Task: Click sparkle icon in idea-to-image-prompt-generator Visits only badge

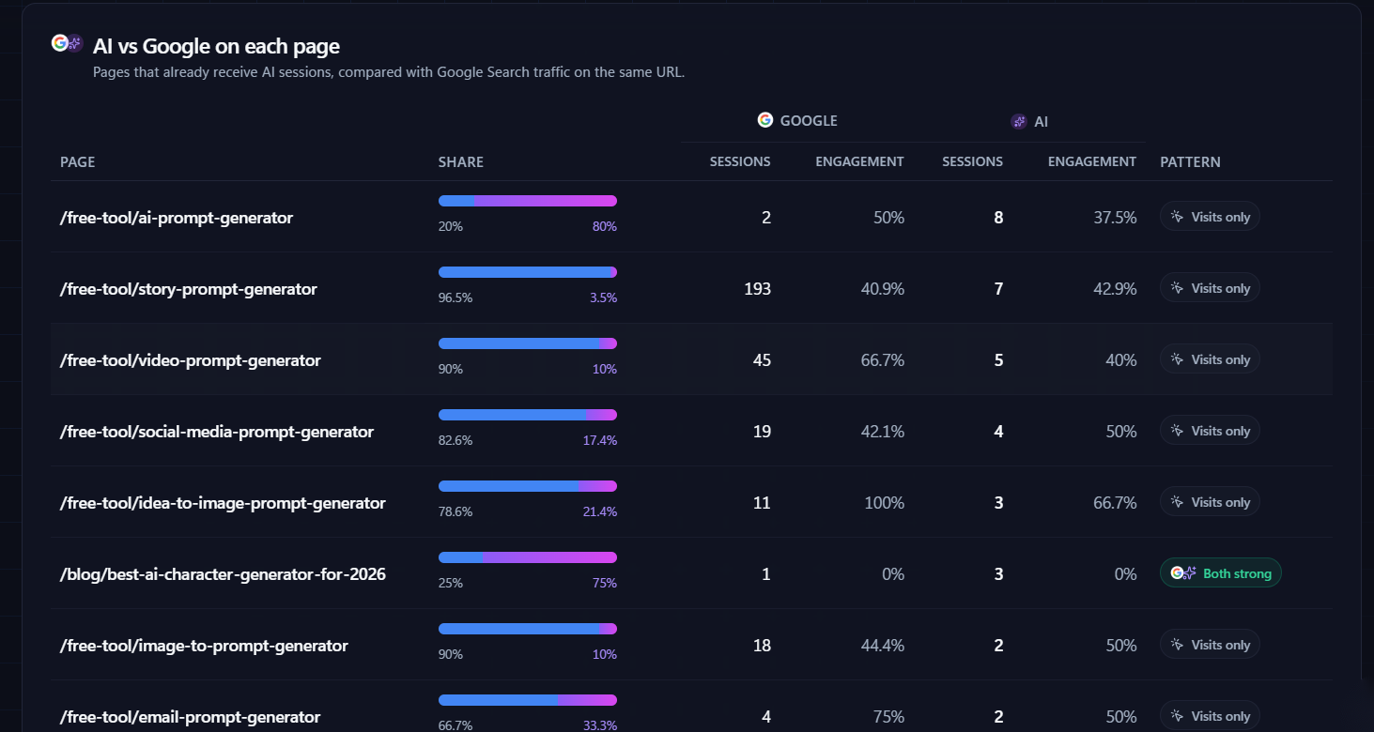Action: pos(1177,502)
